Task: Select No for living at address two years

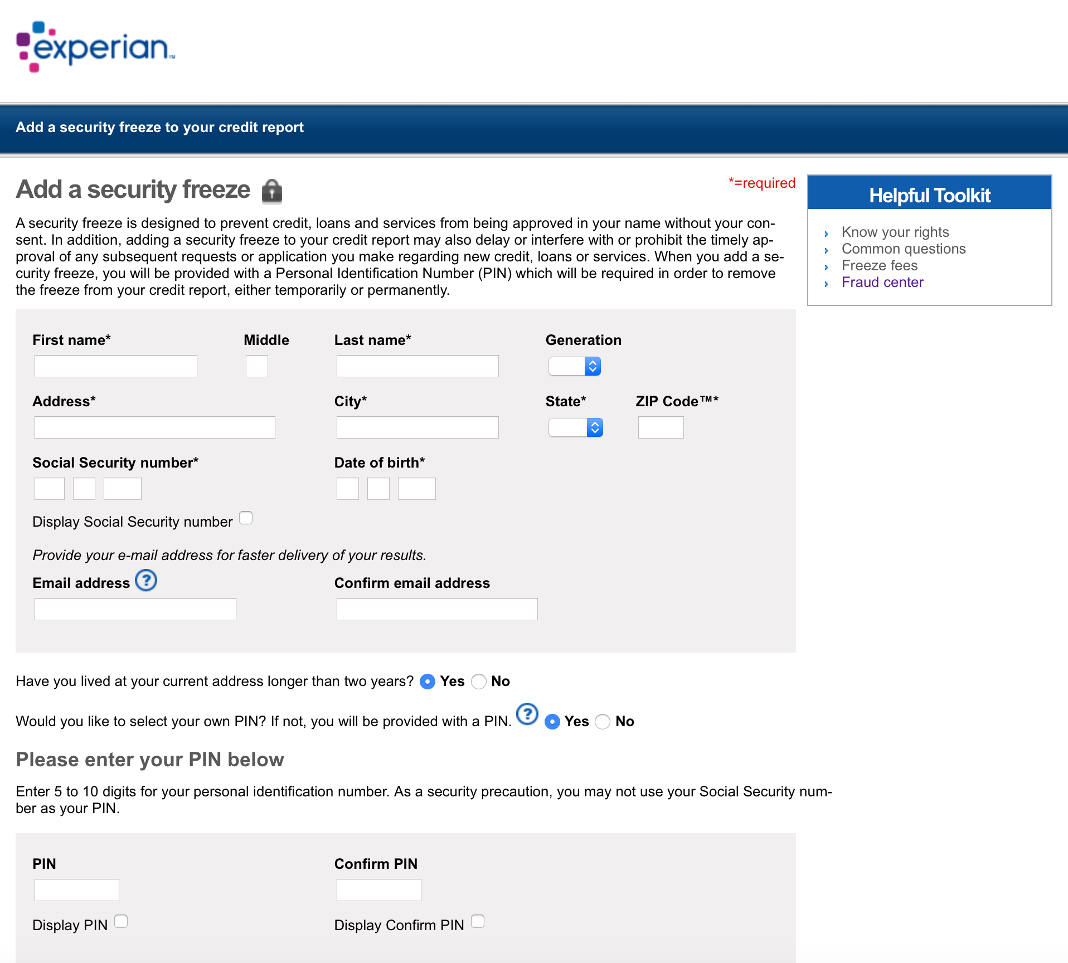Action: pos(478,682)
